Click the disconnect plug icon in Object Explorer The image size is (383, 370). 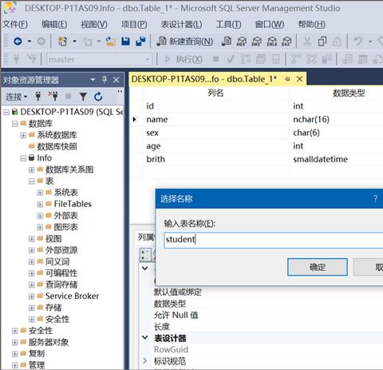[x=53, y=97]
